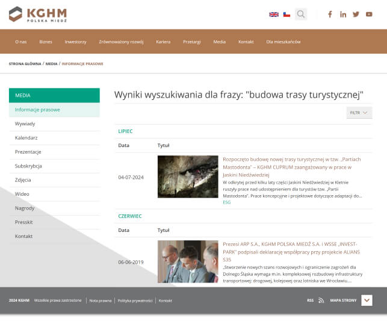Image resolution: width=387 pixels, height=321 pixels.
Task: Open Wideo in the sidebar
Action: click(54, 194)
